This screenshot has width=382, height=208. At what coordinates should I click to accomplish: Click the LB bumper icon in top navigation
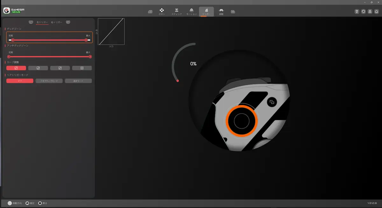(x=150, y=12)
